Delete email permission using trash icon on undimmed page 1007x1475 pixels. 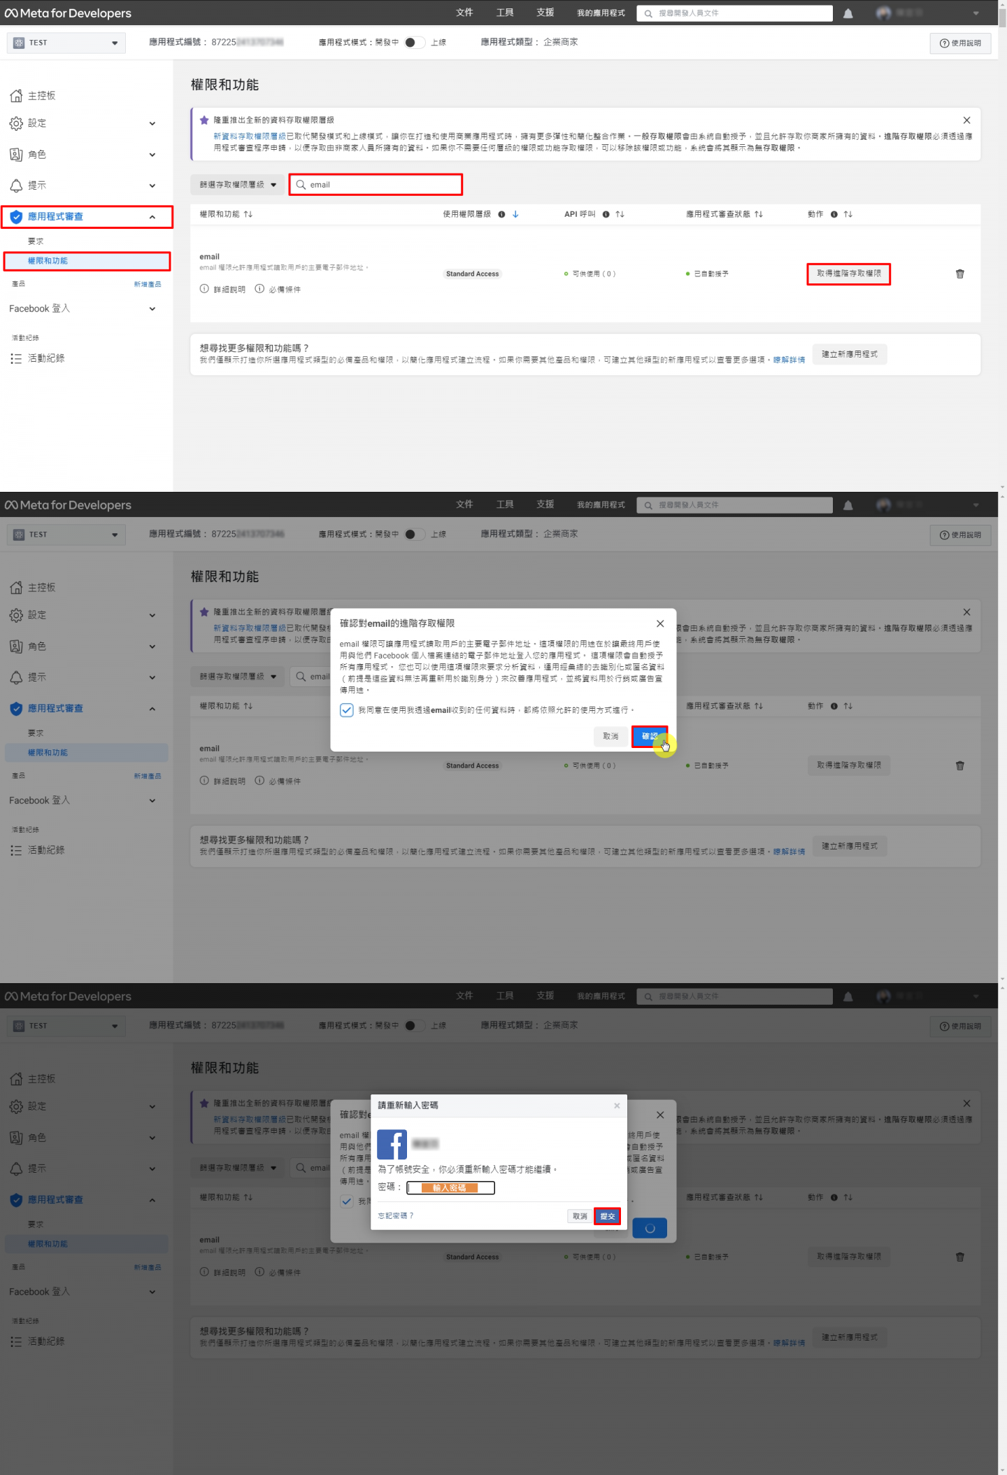pos(959,274)
